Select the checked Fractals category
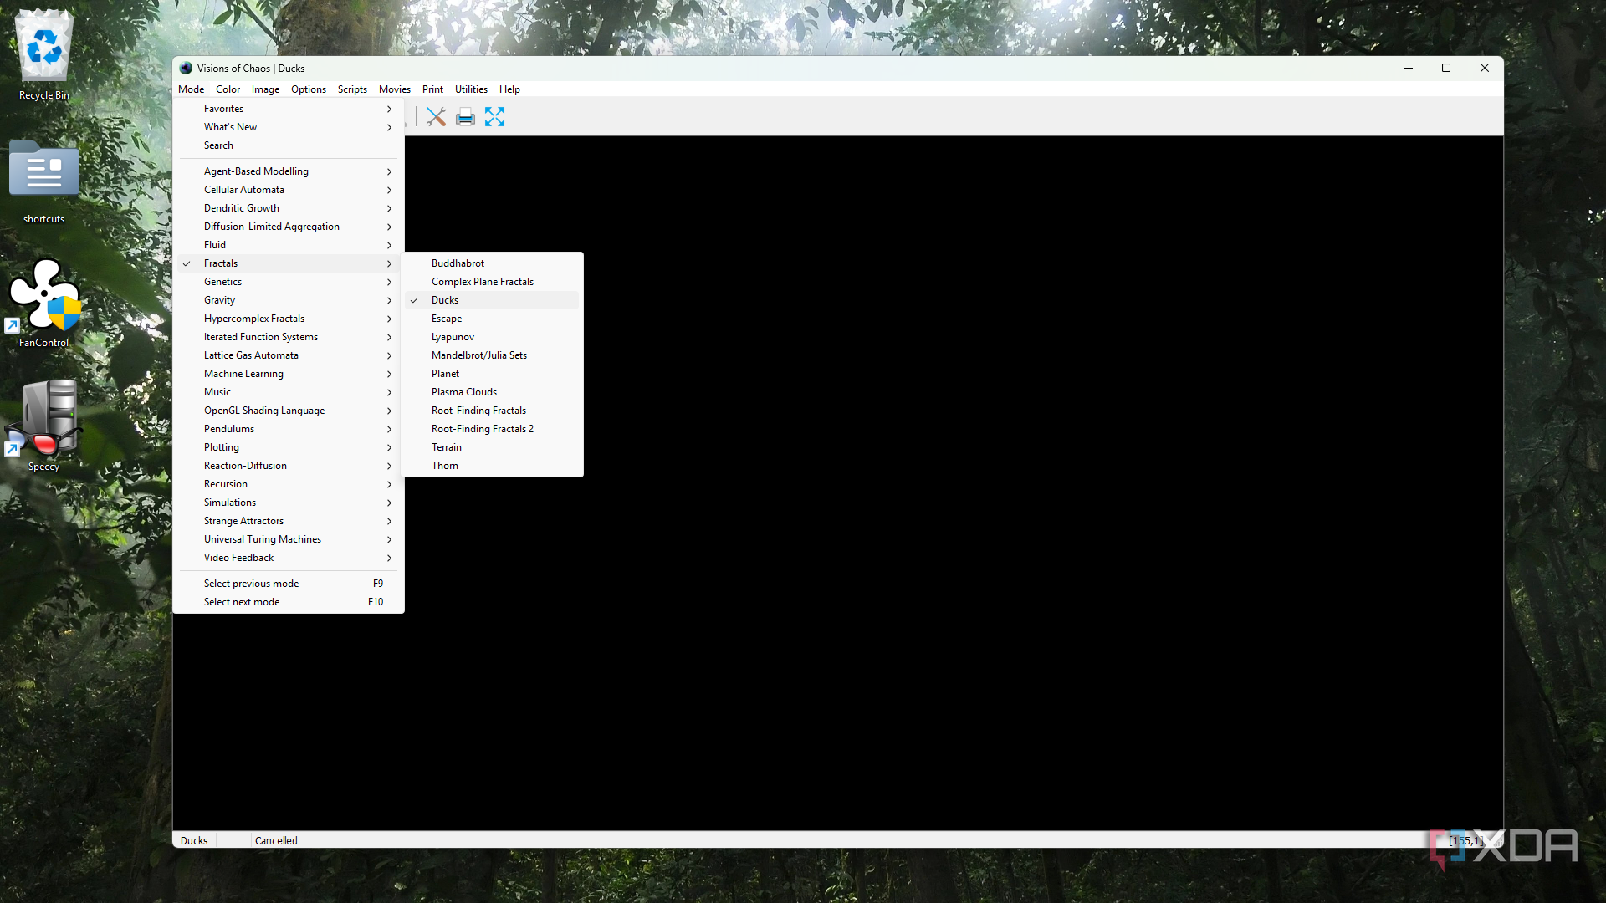This screenshot has height=903, width=1606. pyautogui.click(x=289, y=263)
